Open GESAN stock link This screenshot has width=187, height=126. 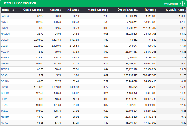tap(5, 81)
